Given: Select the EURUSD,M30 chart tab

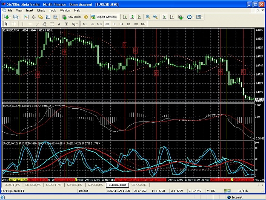Looking at the screenshot, I should pos(117,185).
